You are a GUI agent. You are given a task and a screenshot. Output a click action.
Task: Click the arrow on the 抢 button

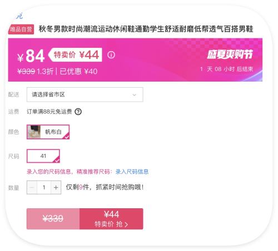coord(126,224)
